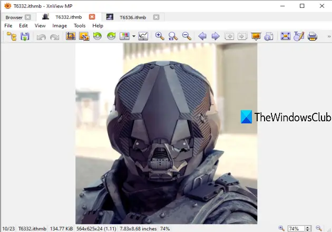
Task: Minimize the XnView MP window
Action: click(x=282, y=6)
